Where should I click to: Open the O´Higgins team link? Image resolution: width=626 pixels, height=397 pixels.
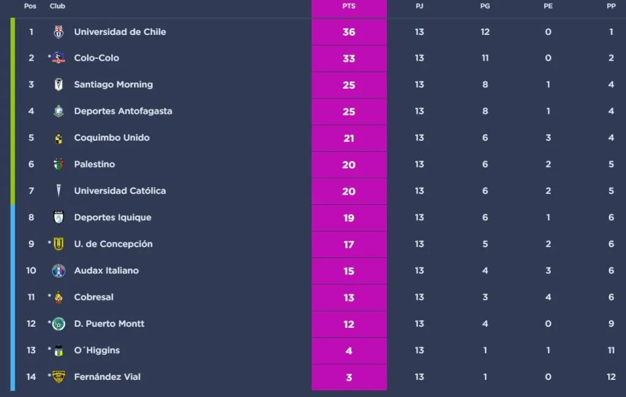coord(97,351)
